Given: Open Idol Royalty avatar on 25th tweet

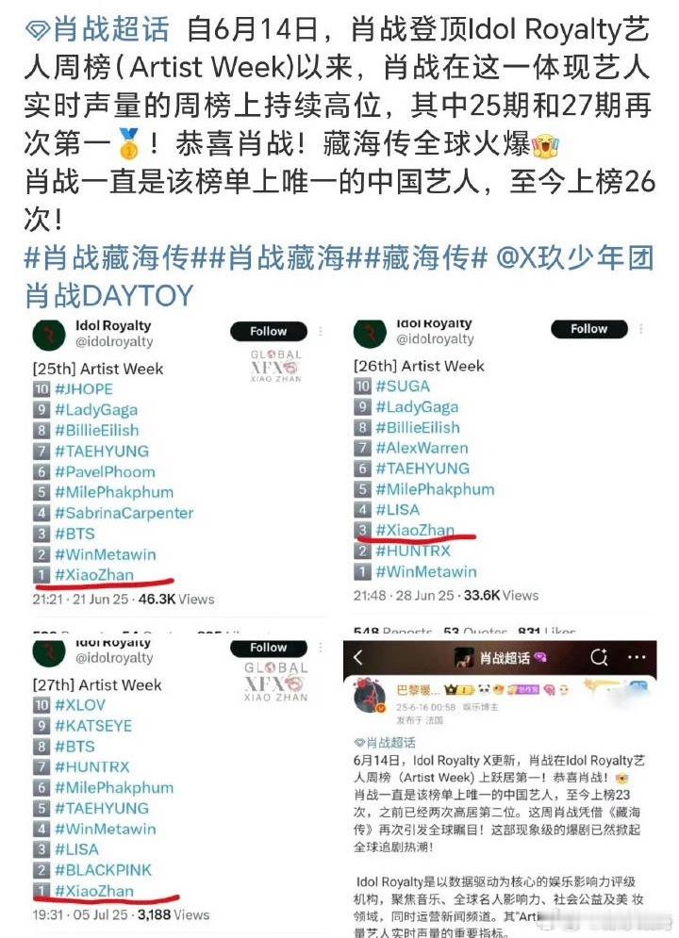Looking at the screenshot, I should point(48,335).
